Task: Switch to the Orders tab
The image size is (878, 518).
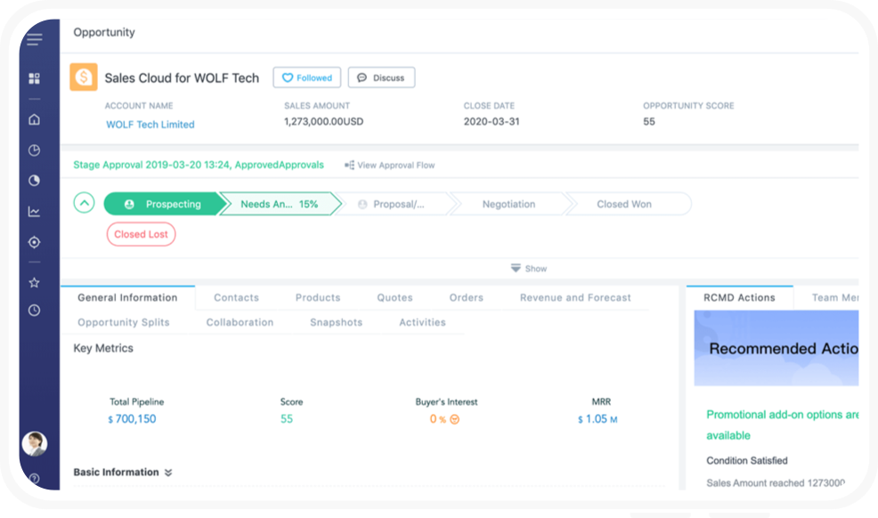Action: point(467,297)
